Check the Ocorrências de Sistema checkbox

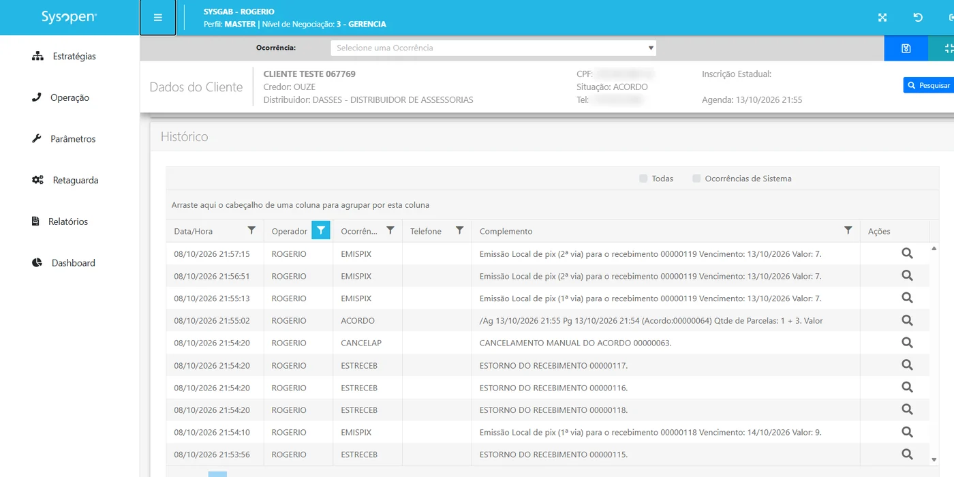696,179
